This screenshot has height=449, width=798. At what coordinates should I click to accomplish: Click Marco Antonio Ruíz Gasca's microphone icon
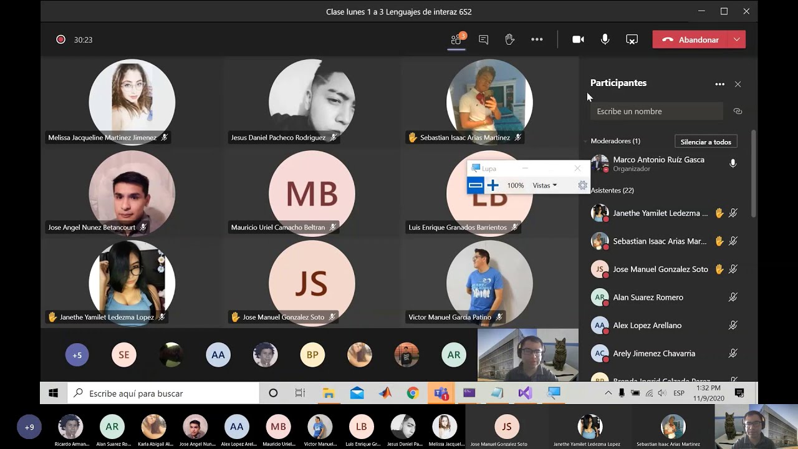(733, 163)
